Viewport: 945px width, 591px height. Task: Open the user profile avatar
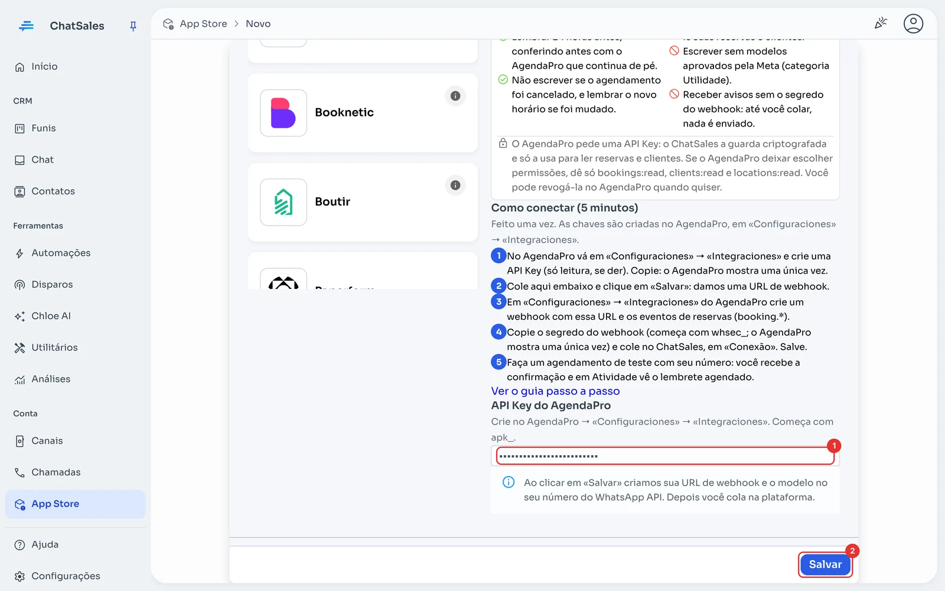pos(913,24)
